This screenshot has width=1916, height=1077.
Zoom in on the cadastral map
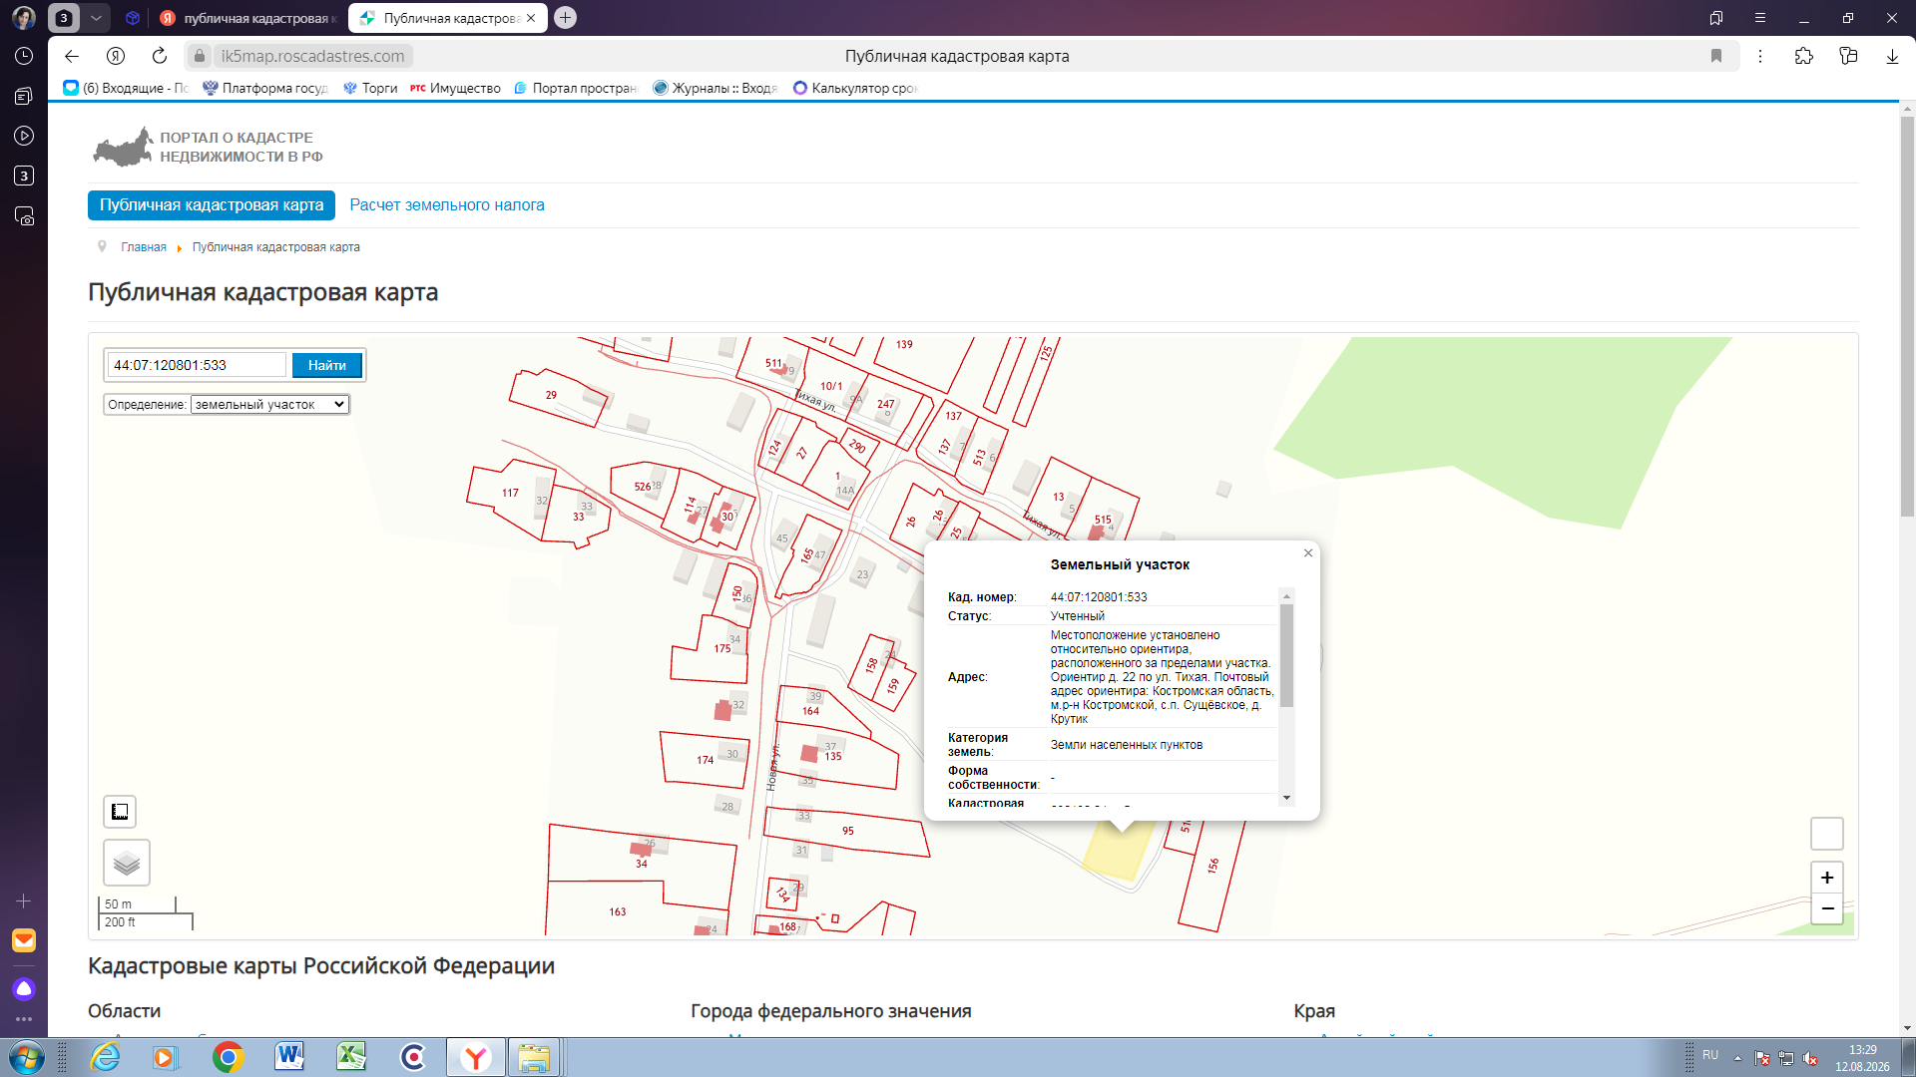click(x=1827, y=878)
